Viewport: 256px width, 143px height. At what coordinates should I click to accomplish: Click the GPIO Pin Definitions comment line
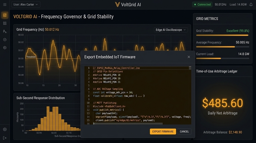point(108,71)
